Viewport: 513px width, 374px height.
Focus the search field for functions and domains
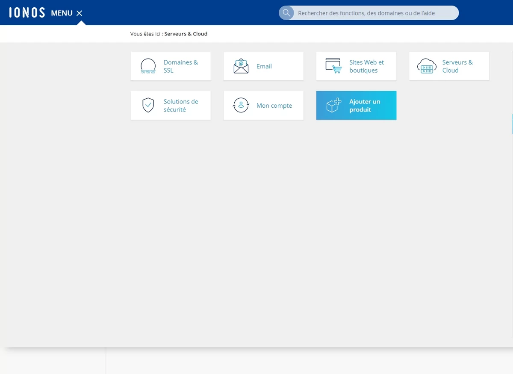coord(369,13)
